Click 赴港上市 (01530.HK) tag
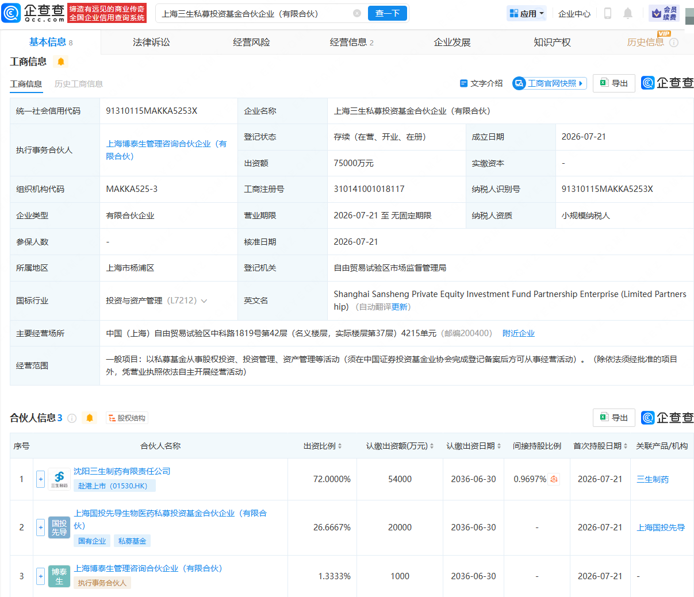This screenshot has height=597, width=694. pyautogui.click(x=114, y=486)
